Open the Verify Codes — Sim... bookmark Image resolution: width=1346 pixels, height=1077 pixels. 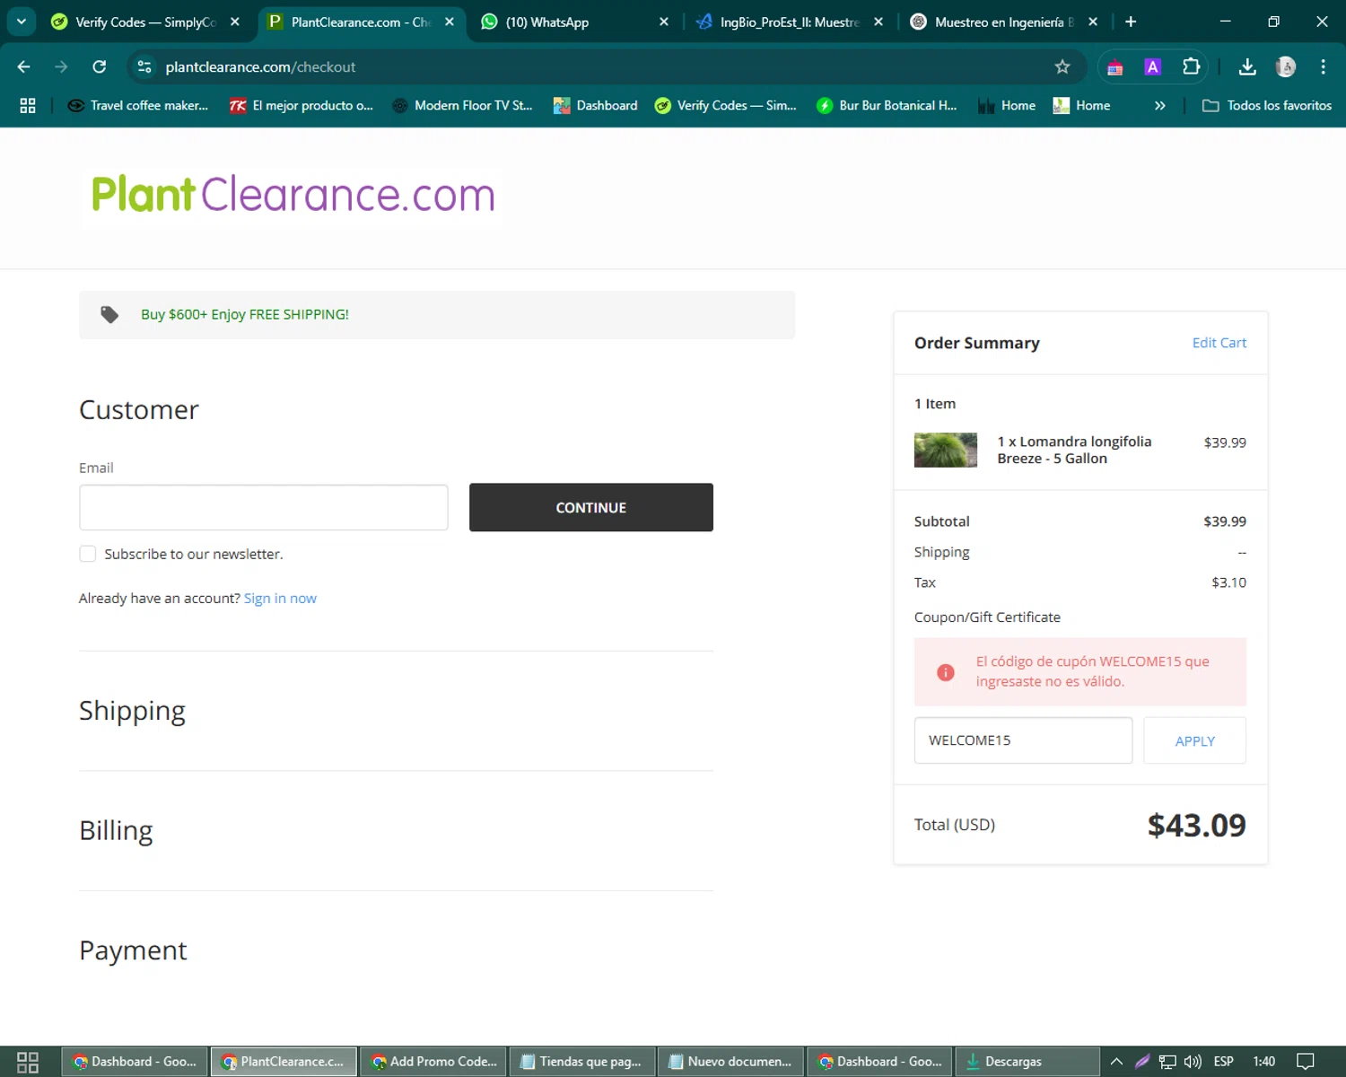tap(726, 105)
